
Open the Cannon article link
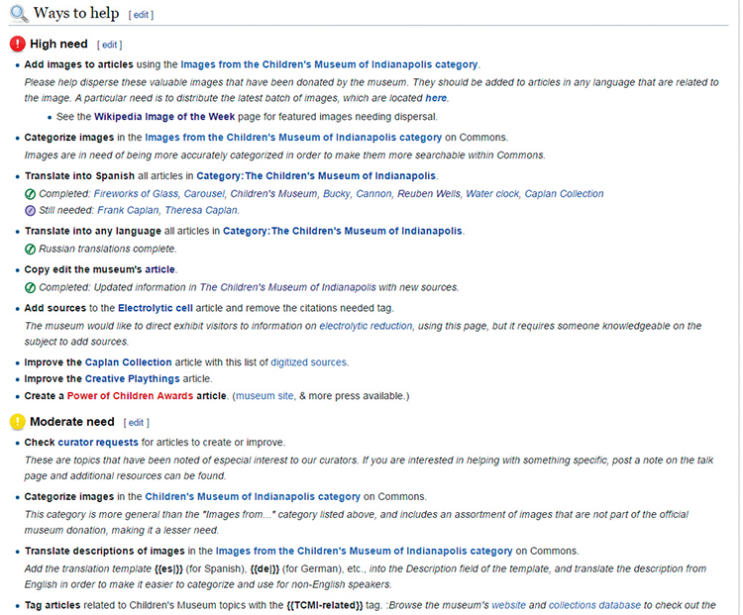(x=373, y=194)
